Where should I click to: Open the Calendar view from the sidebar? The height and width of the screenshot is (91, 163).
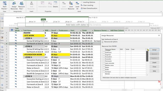click(x=2, y=20)
